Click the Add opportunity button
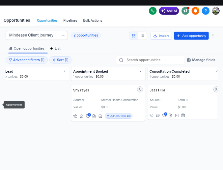The image size is (223, 170). 191,36
